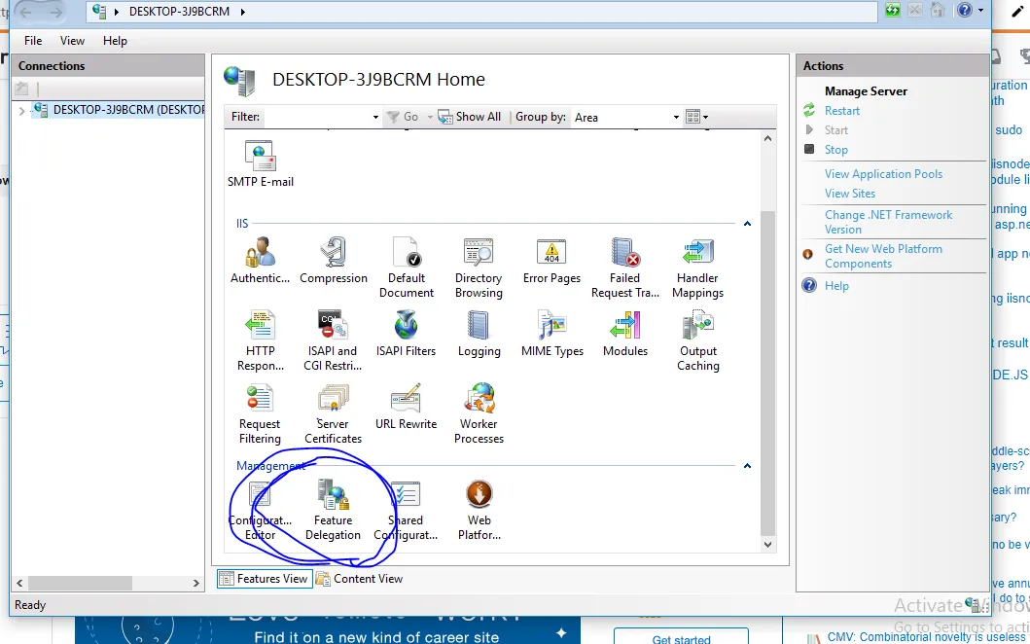Open the Authentication feature
Image resolution: width=1030 pixels, height=644 pixels.
(x=260, y=261)
